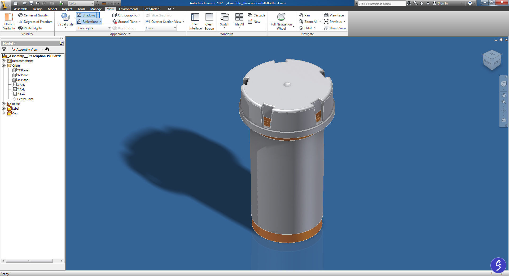Viewport: 509px width, 276px height.
Task: Toggle Shadows on or off
Action: point(86,15)
